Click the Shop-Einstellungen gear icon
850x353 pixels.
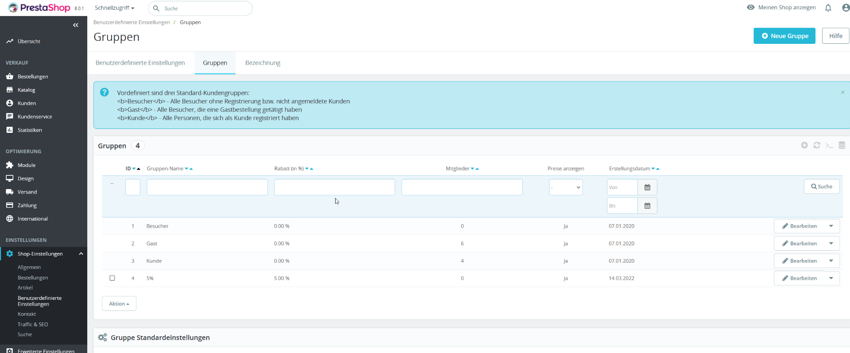point(10,254)
